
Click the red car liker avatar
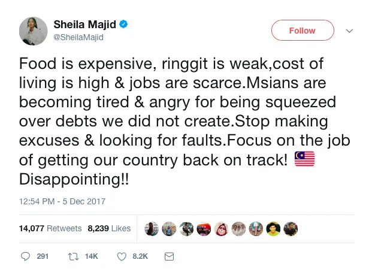[x=204, y=228]
